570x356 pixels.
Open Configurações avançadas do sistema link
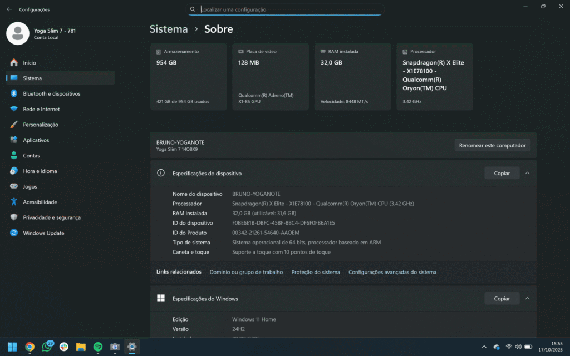[x=392, y=272]
